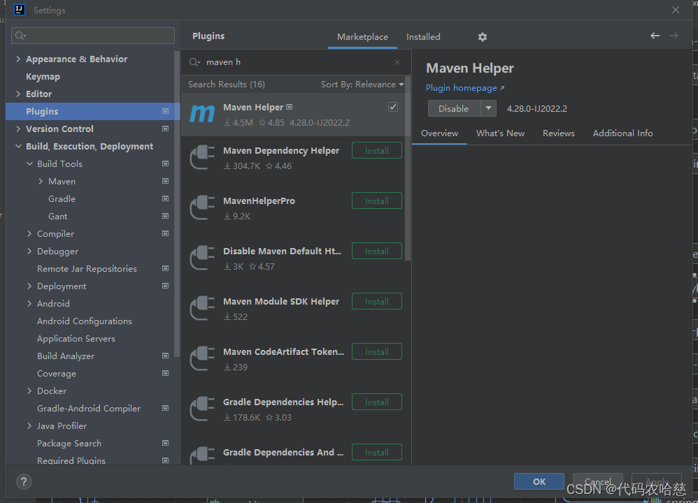Uncheck the Maven Helper enabled checkbox
This screenshot has height=503, width=698.
(392, 107)
